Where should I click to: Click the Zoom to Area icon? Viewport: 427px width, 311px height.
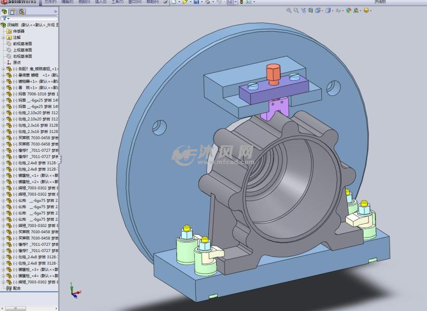[296, 10]
